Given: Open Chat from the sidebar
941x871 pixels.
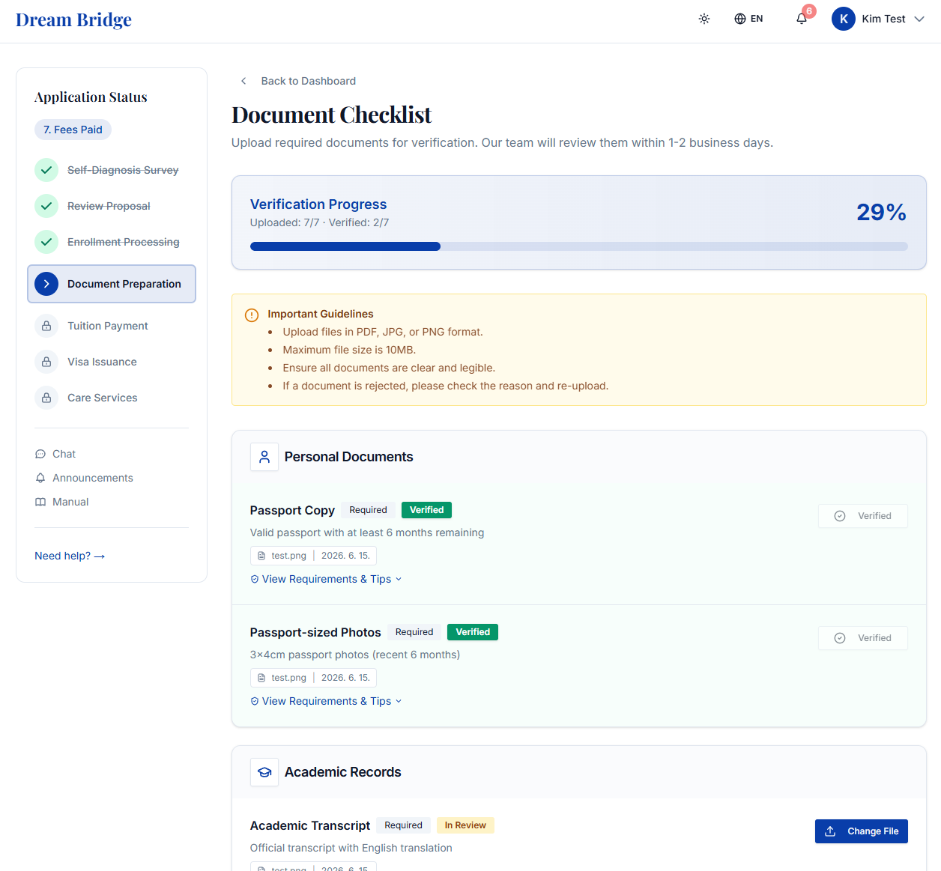Looking at the screenshot, I should pos(55,454).
